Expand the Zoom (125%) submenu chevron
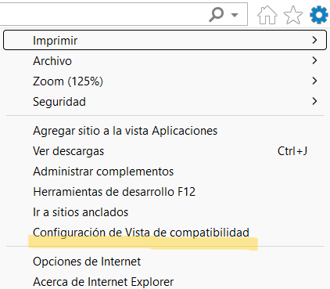Image resolution: width=330 pixels, height=289 pixels. coord(314,81)
